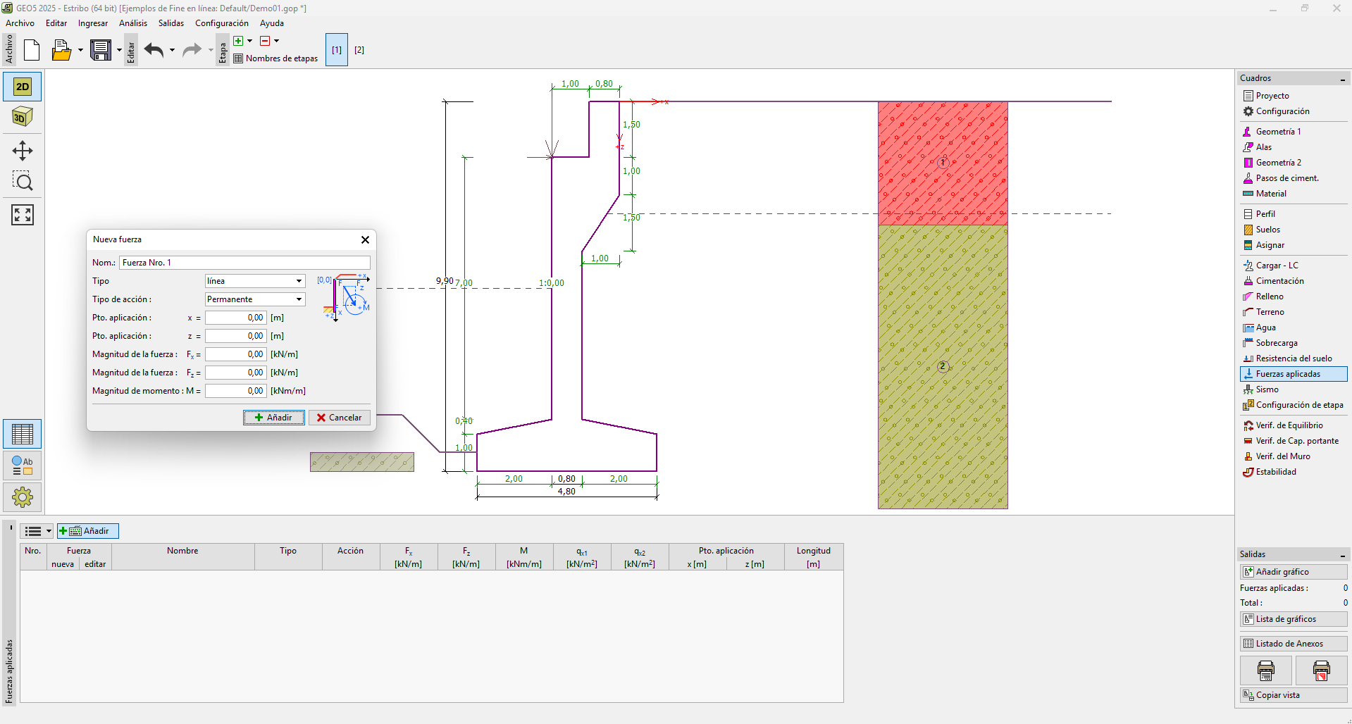
Task: Click Copiar vista button
Action: click(x=1294, y=695)
